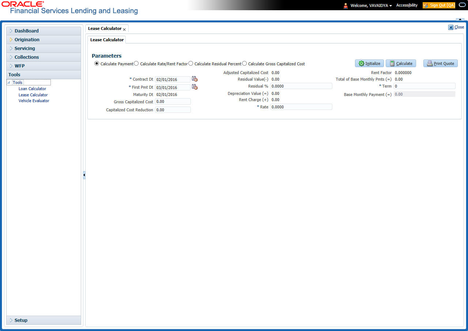Screen dimensions: 468x331
Task: Click the Rate input field
Action: point(301,107)
